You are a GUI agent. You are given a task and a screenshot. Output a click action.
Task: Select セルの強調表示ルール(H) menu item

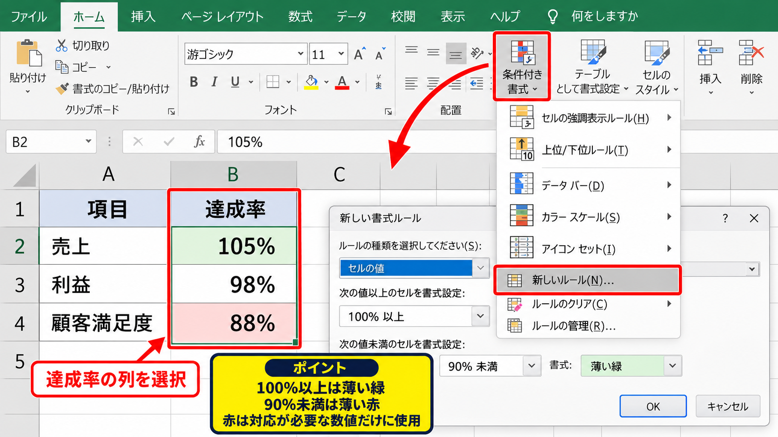point(589,118)
